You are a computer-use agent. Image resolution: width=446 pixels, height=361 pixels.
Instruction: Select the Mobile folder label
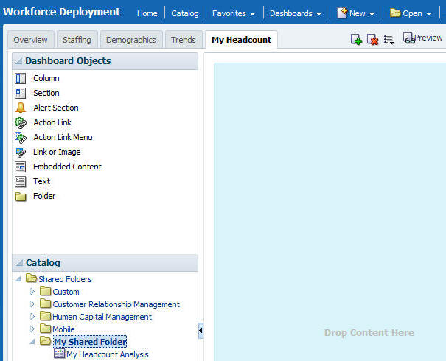(x=63, y=329)
